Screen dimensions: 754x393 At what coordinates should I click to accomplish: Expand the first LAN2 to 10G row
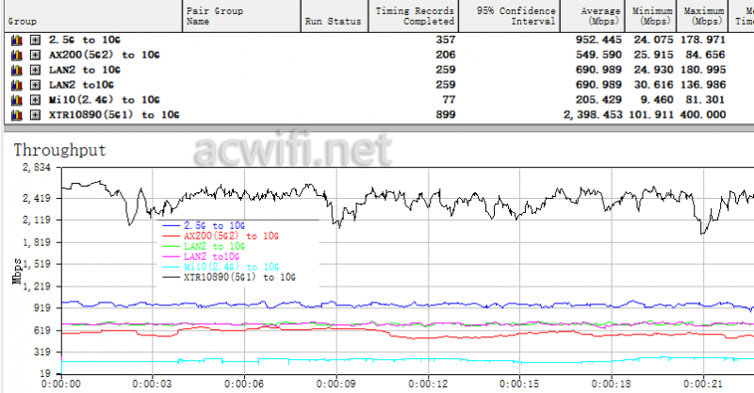[35, 70]
